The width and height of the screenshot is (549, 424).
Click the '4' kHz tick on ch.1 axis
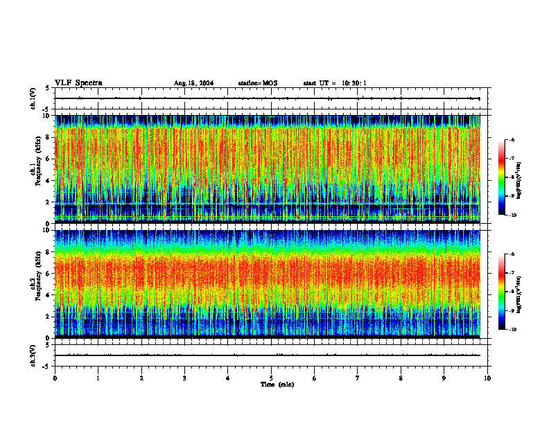[49, 181]
